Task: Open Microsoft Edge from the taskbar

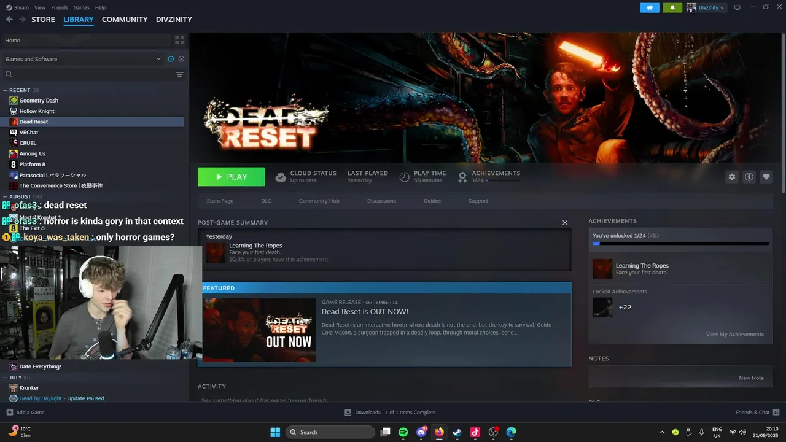Action: click(511, 432)
